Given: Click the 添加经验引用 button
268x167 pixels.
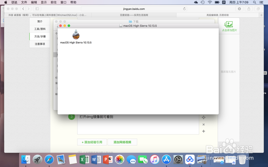Looking at the screenshot, I should pos(92,142).
